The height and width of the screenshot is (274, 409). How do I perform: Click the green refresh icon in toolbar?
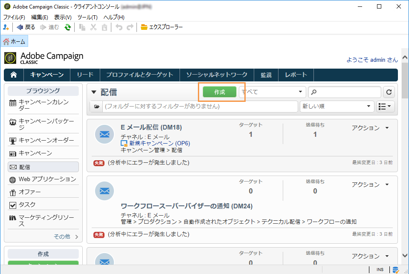click(x=68, y=27)
